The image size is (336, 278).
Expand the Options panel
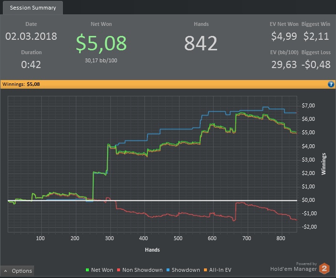pyautogui.click(x=17, y=271)
